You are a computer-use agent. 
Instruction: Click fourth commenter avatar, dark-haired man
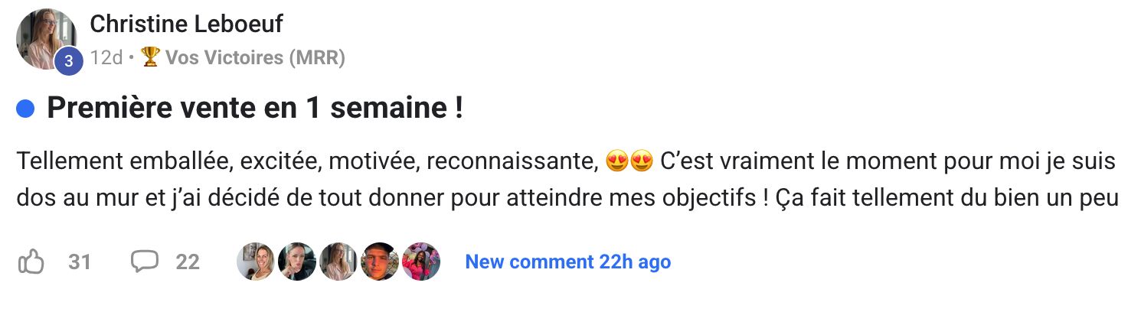(380, 262)
